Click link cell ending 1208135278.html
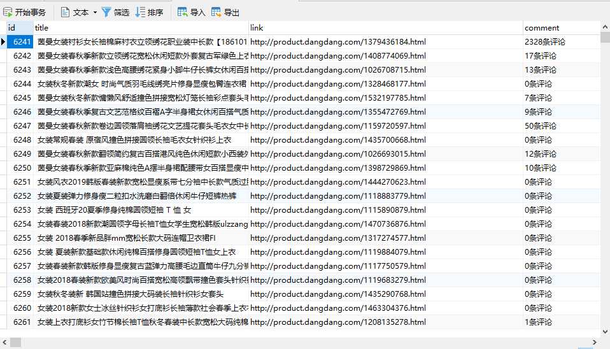 (x=385, y=322)
